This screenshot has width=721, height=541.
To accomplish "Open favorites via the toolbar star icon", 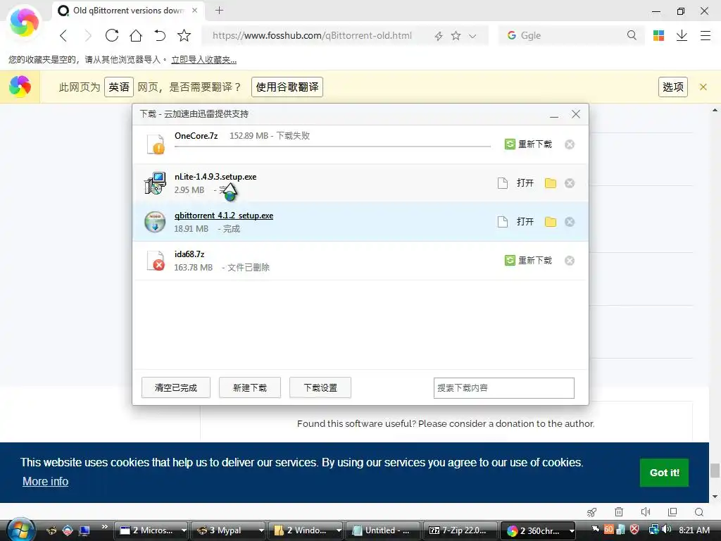I will click(x=184, y=35).
